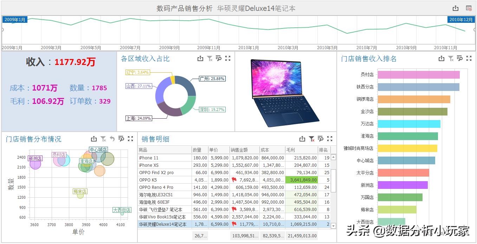Expand 各区域收入占比 to fullscreen

pyautogui.click(x=228, y=59)
